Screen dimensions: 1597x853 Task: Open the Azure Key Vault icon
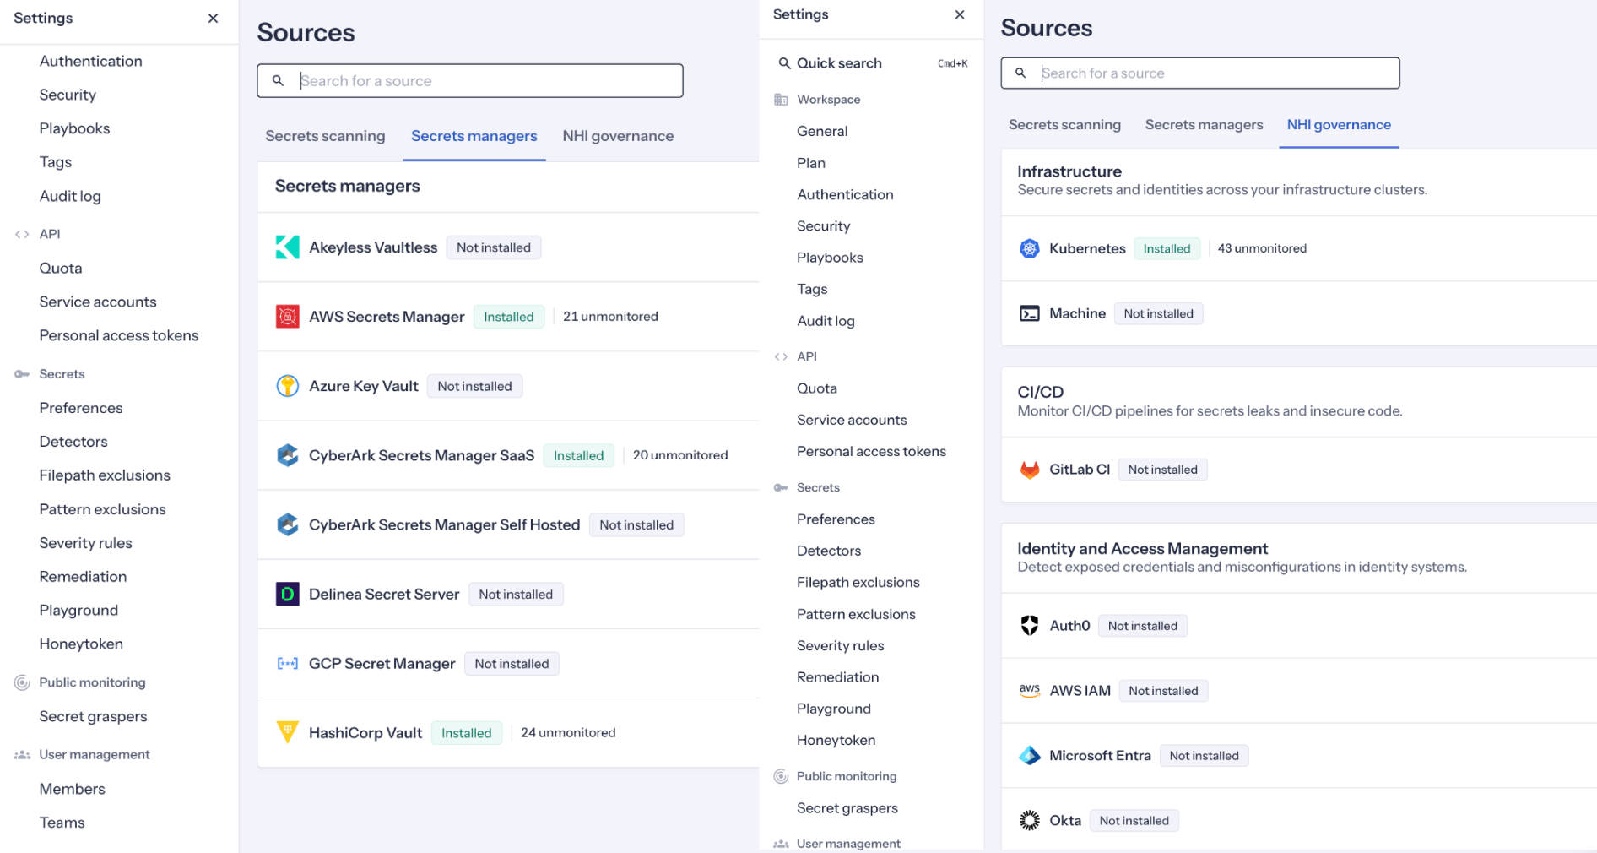287,385
